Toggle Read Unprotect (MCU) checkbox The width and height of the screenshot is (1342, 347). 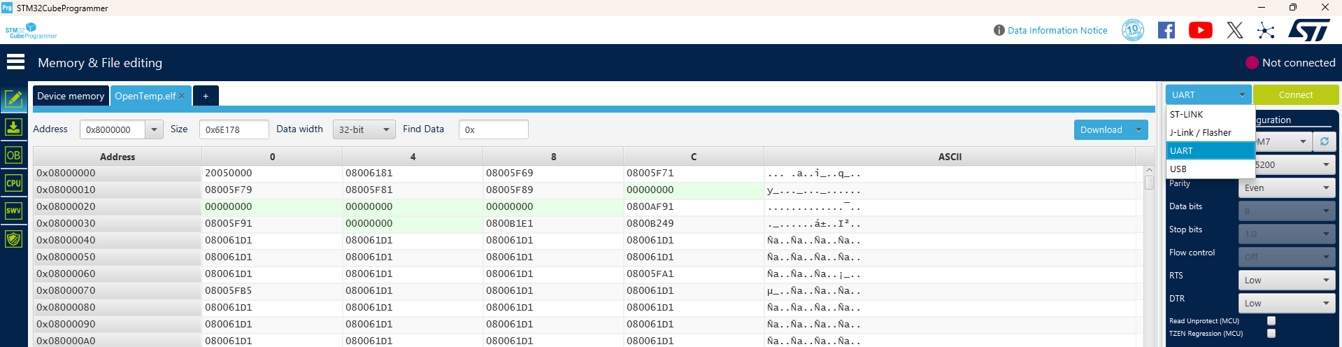coord(1271,320)
